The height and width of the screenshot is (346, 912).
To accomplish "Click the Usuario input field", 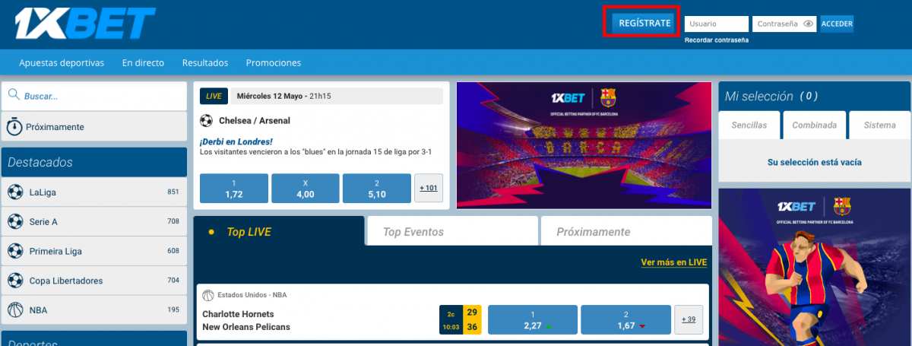I will point(717,24).
